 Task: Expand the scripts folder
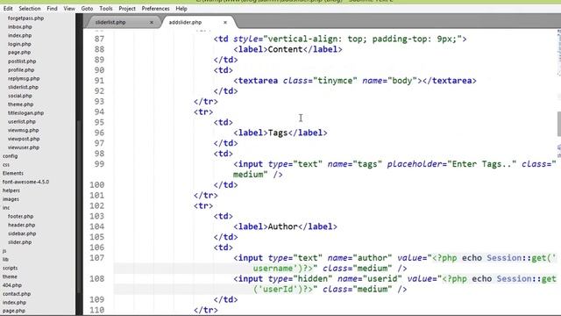pos(10,268)
